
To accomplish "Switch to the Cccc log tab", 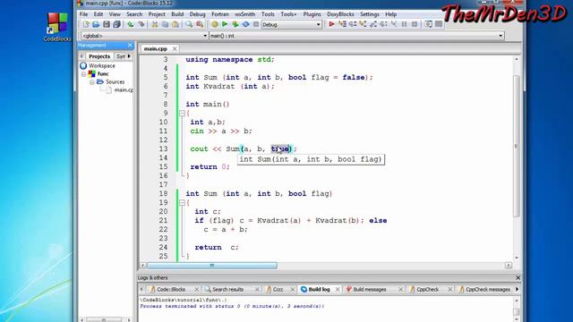I will click(x=278, y=289).
